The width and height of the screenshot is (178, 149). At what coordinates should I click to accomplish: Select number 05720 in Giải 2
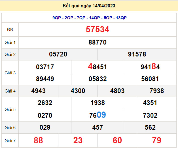point(58,54)
